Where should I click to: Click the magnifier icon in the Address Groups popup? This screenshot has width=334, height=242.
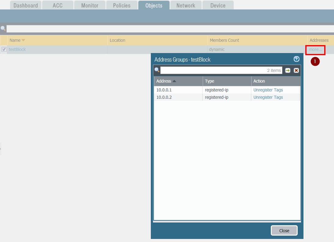(x=157, y=70)
